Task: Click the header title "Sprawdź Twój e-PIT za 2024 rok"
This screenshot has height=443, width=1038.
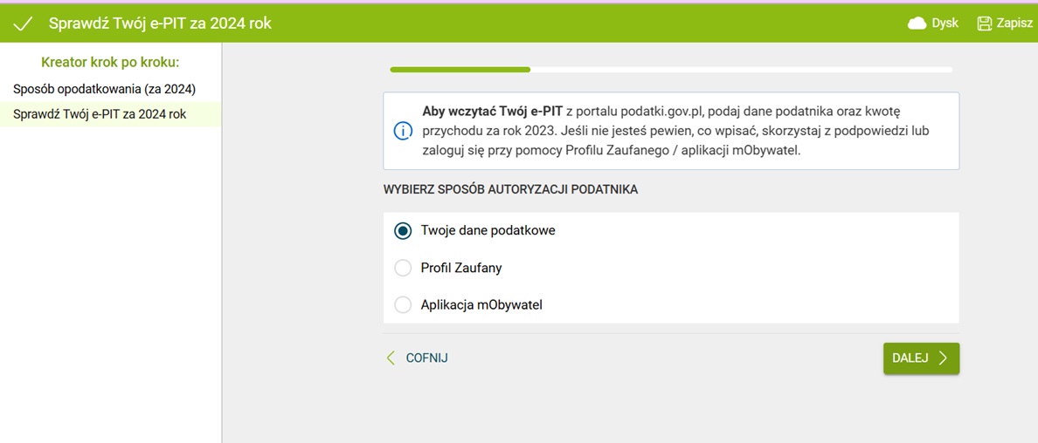Action: (160, 24)
